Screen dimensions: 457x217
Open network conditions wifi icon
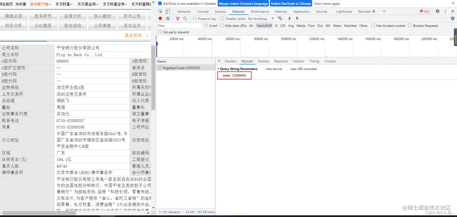click(280, 18)
